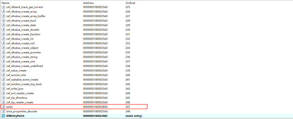Select the function icon beside cef_window_create_top_level
The image size is (293, 119).
point(3,84)
